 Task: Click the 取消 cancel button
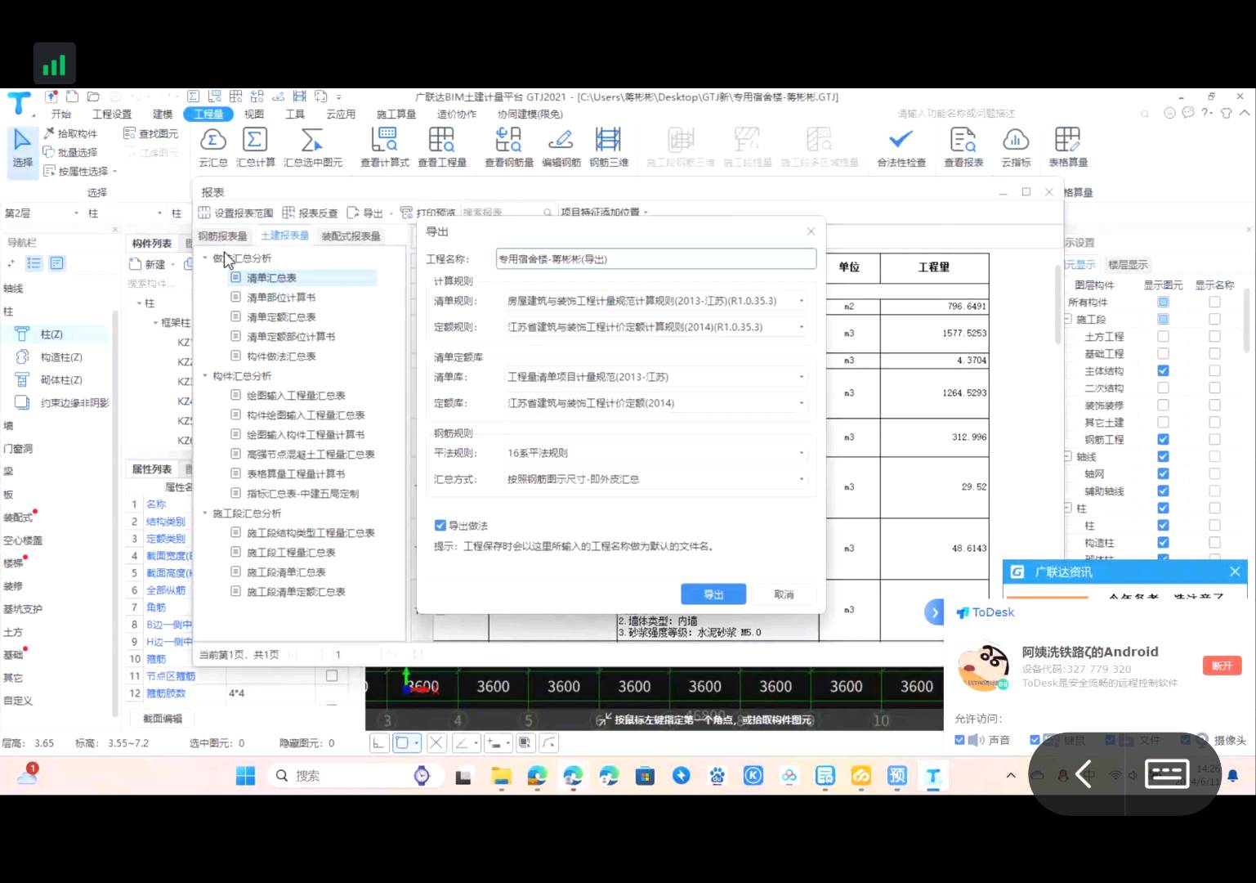[784, 594]
